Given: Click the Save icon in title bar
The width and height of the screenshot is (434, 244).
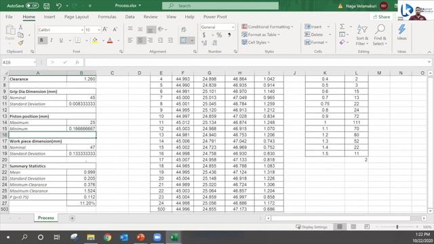Looking at the screenshot, I should click(47, 5).
